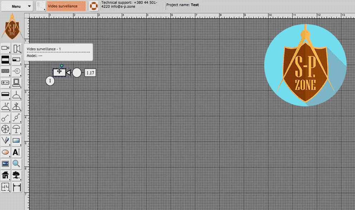The height and width of the screenshot is (210, 355).
Task: Click the S-P Zone logo in the sidebar
Action: pyautogui.click(x=12, y=27)
